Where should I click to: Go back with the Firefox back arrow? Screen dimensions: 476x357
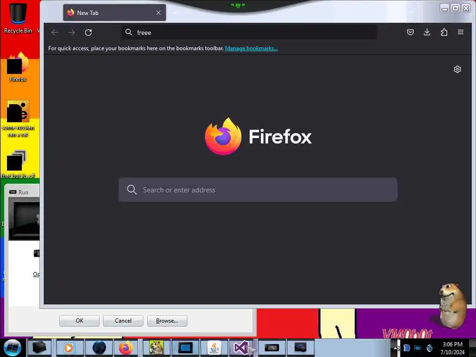pyautogui.click(x=55, y=33)
